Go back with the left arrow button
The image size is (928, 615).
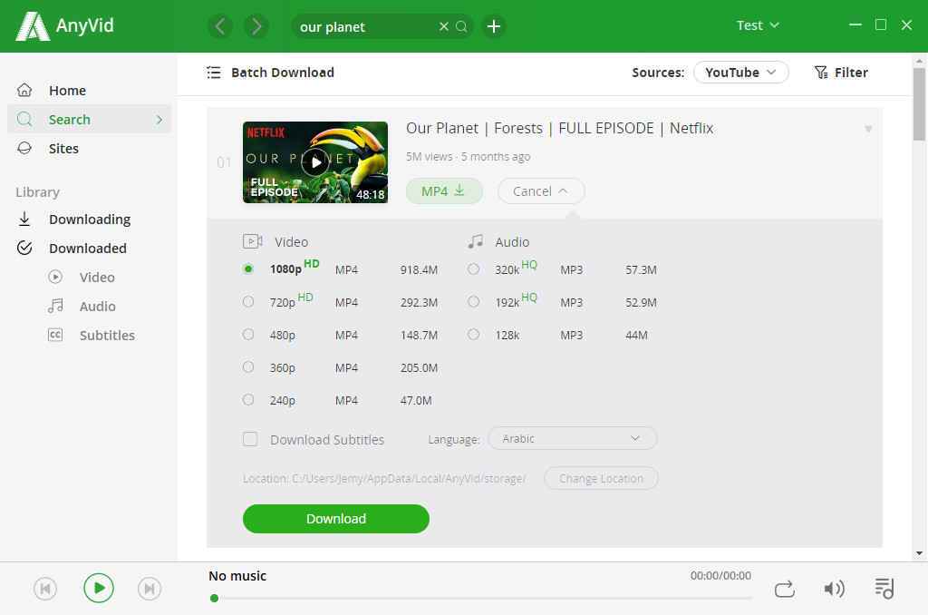tap(220, 26)
